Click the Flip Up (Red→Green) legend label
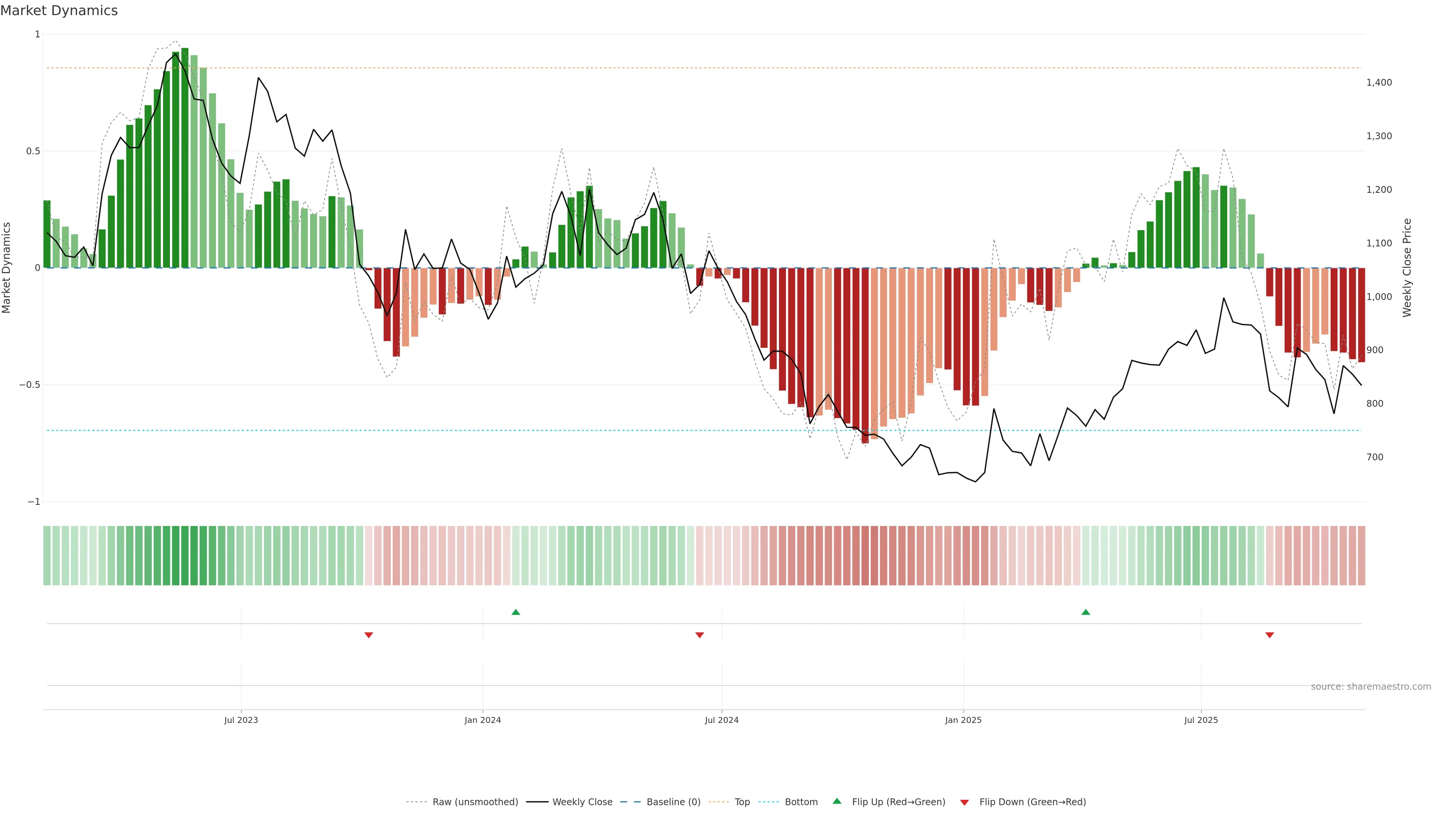The height and width of the screenshot is (815, 1450). [x=898, y=802]
